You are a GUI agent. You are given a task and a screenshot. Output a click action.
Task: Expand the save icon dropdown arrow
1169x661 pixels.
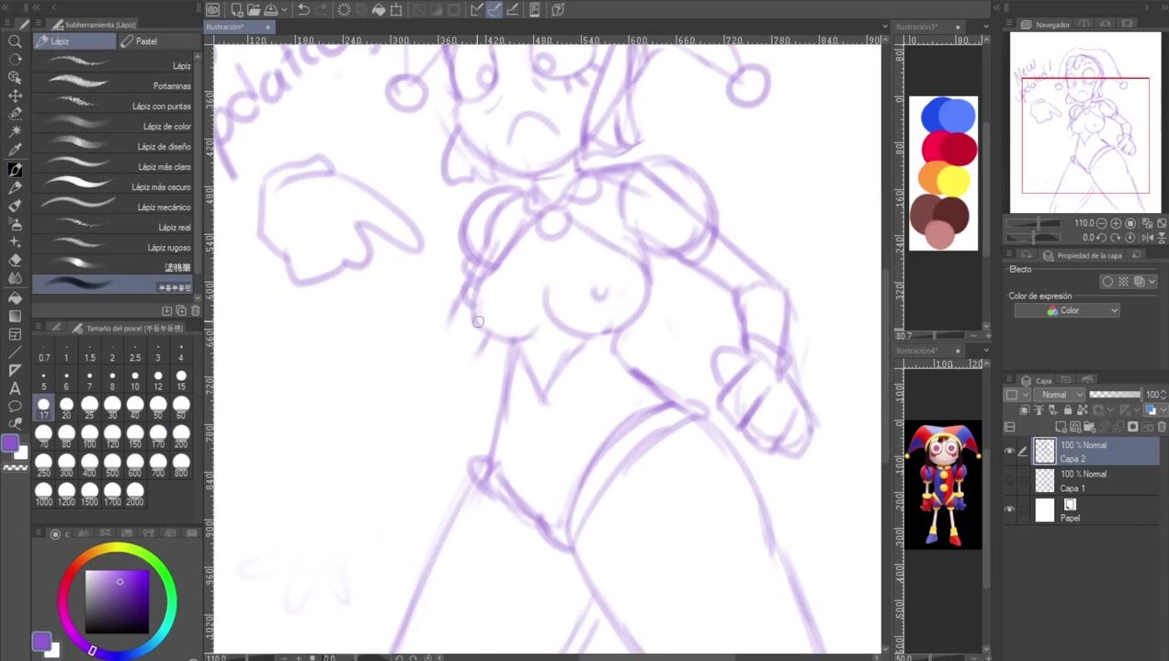pos(283,10)
